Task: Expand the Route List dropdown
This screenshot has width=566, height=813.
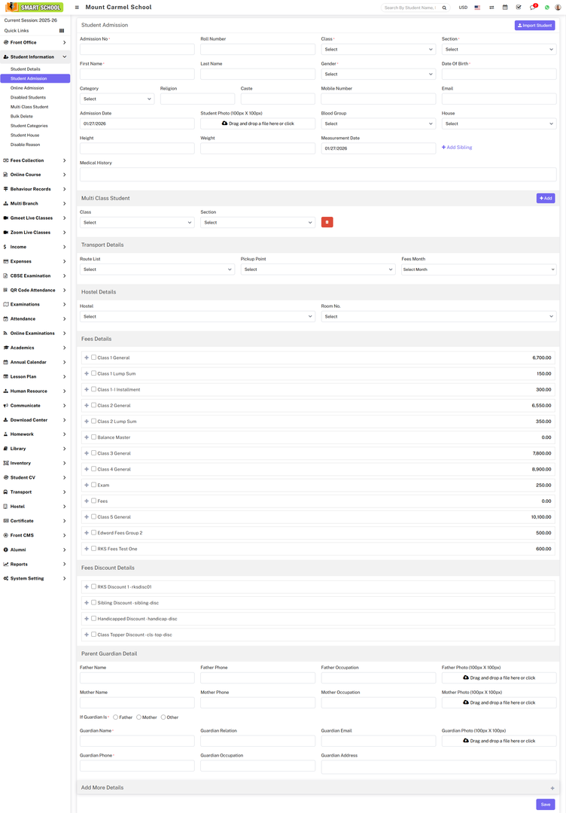Action: click(157, 269)
